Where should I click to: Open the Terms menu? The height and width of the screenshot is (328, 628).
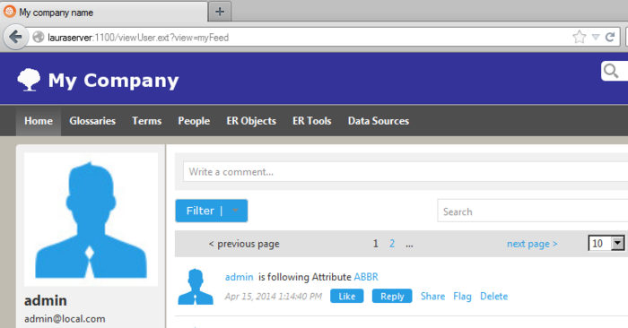tap(146, 121)
